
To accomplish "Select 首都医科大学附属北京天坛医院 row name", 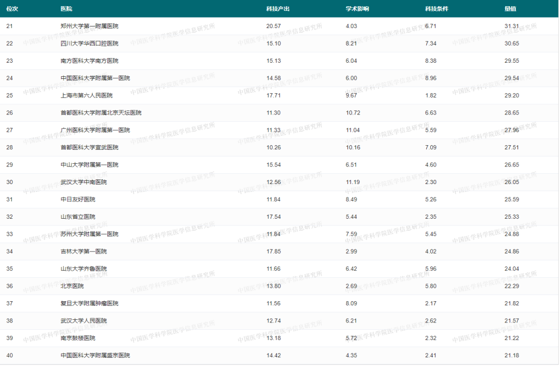I will [x=101, y=113].
